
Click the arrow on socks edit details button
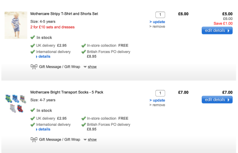(229, 100)
